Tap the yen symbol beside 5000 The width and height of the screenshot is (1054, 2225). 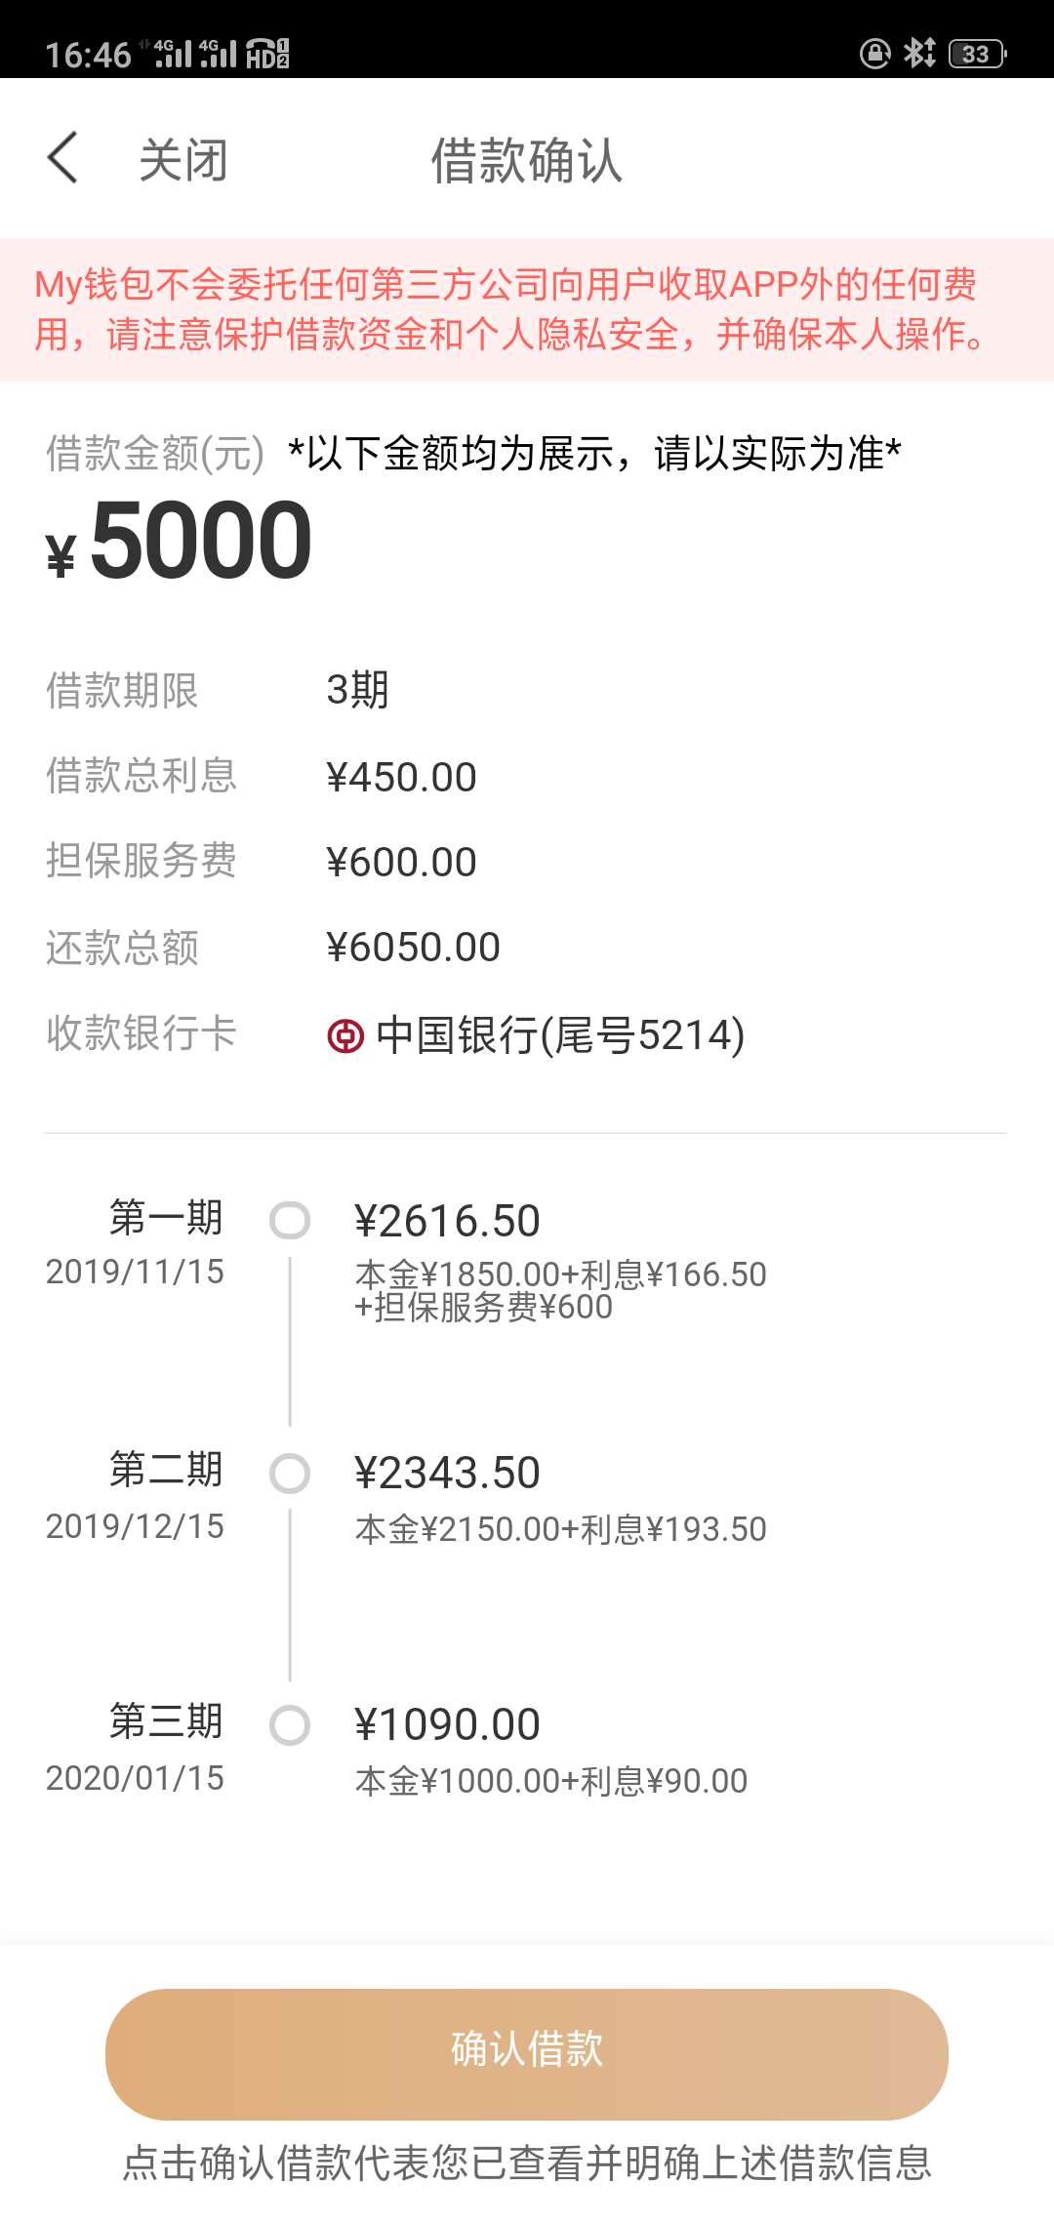(x=61, y=555)
